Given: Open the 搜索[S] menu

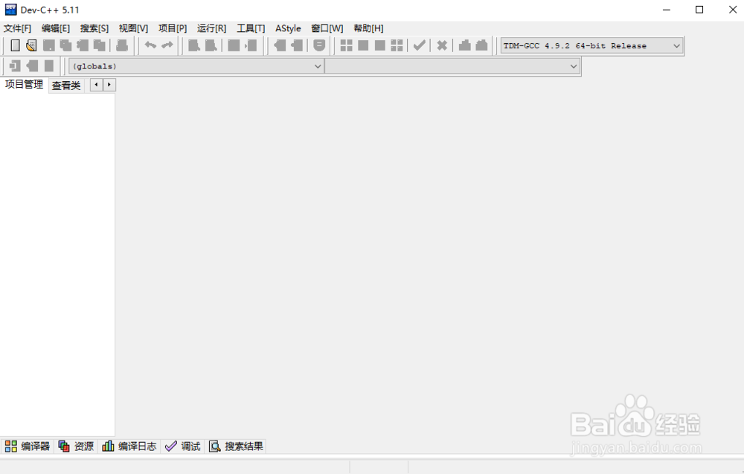Looking at the screenshot, I should (x=94, y=28).
